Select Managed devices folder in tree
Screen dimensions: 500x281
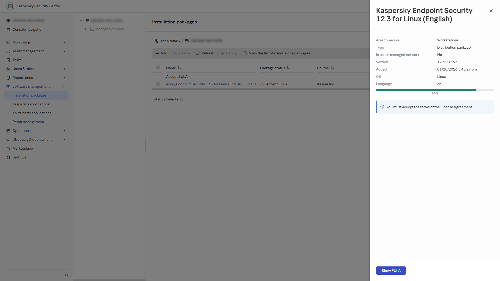click(x=107, y=29)
